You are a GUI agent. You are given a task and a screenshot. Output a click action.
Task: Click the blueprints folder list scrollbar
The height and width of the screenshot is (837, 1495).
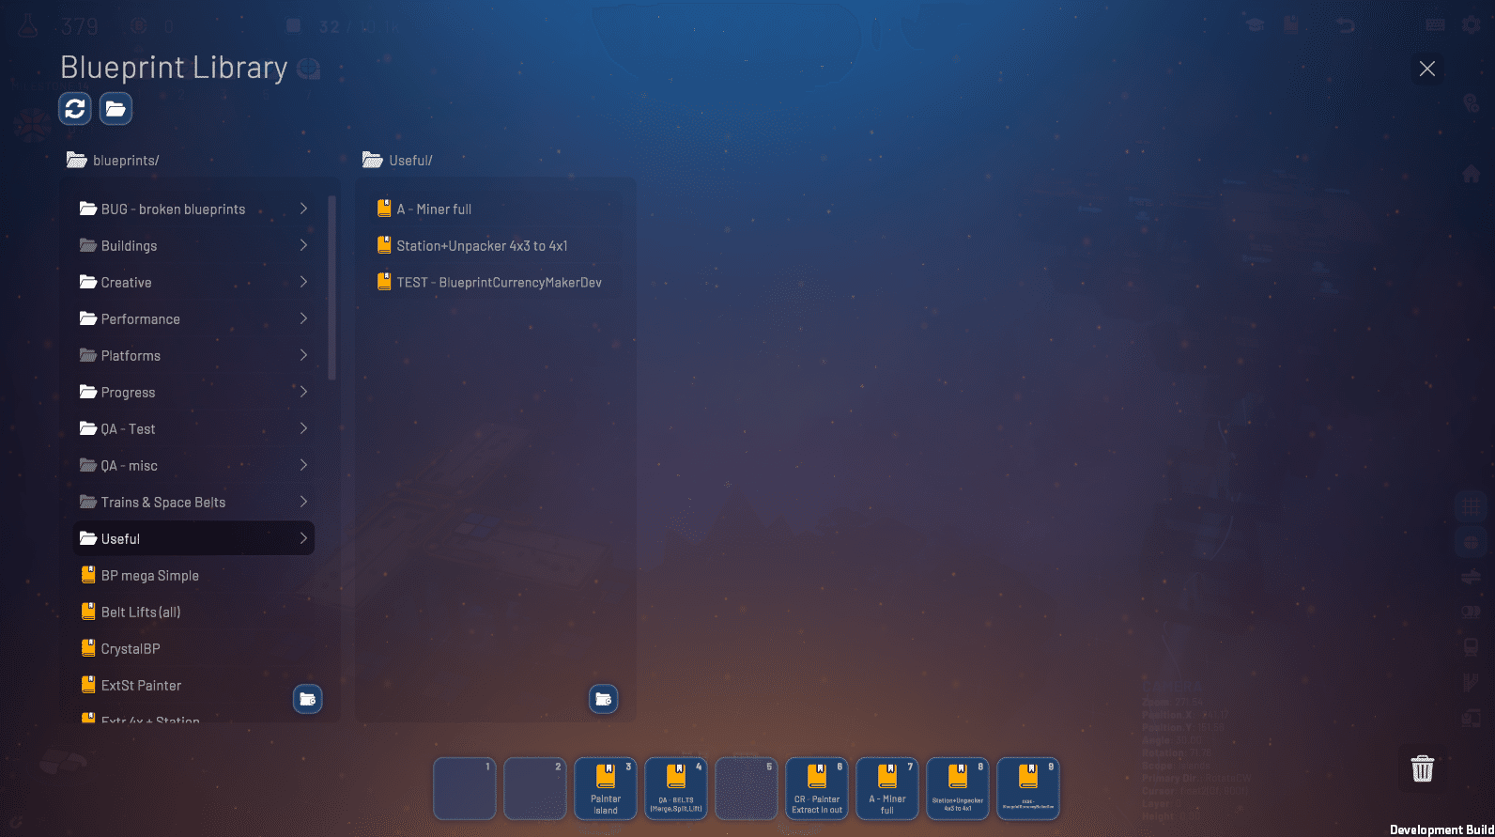pos(331,287)
